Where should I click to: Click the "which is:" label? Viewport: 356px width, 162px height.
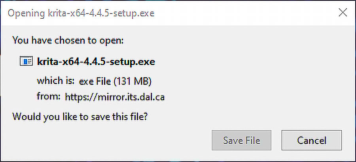point(56,81)
